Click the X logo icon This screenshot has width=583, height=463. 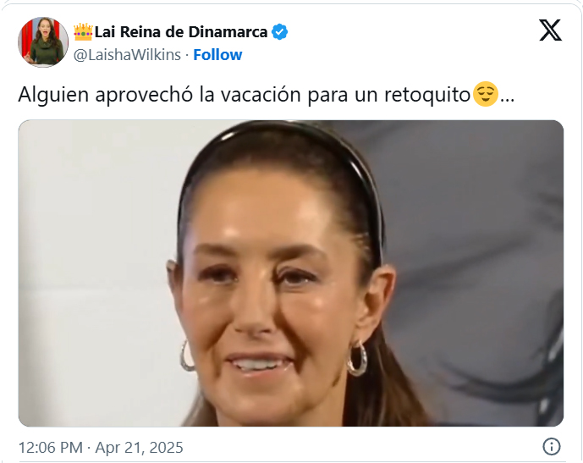click(550, 30)
